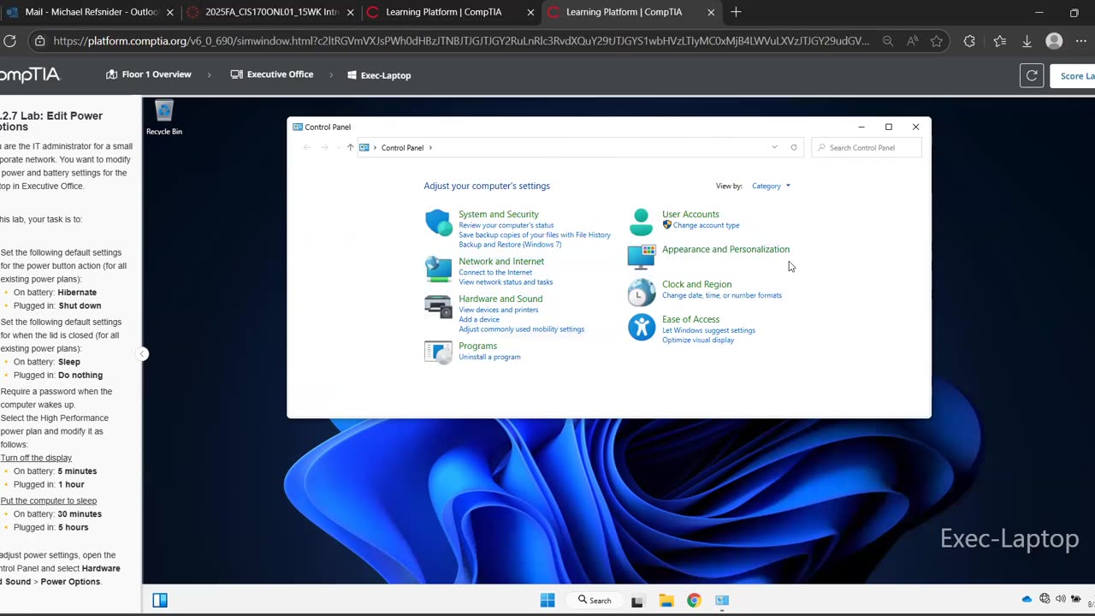Open the View by Category dropdown
This screenshot has width=1095, height=616.
point(771,186)
